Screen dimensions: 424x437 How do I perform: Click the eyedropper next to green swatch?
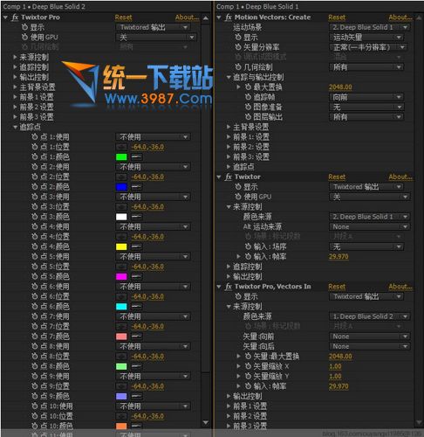136,157
